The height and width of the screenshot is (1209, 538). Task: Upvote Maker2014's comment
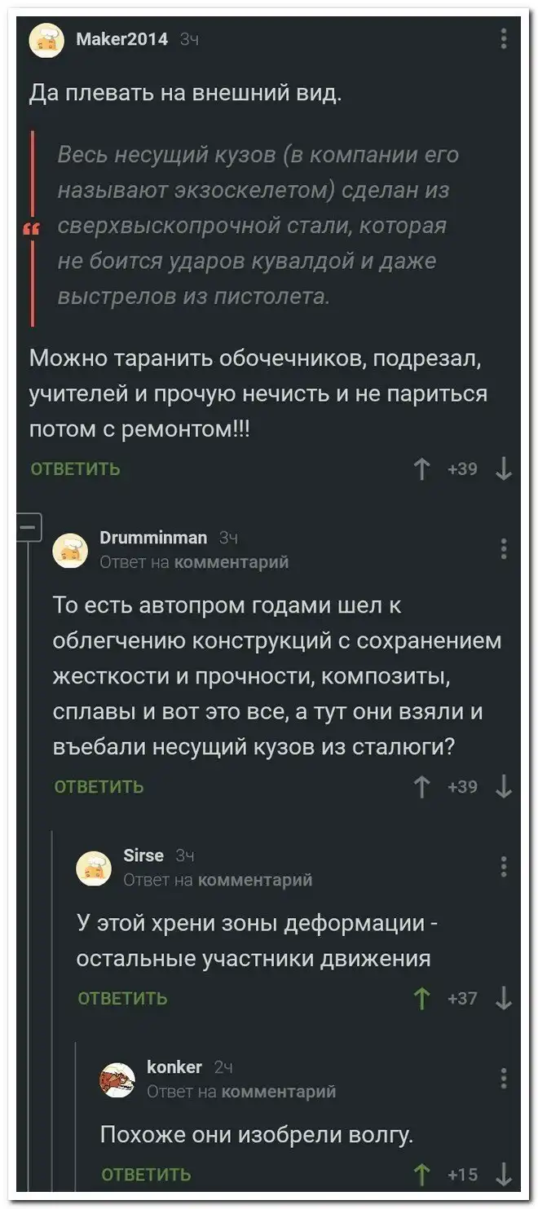point(422,469)
